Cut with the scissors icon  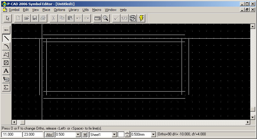point(53,18)
